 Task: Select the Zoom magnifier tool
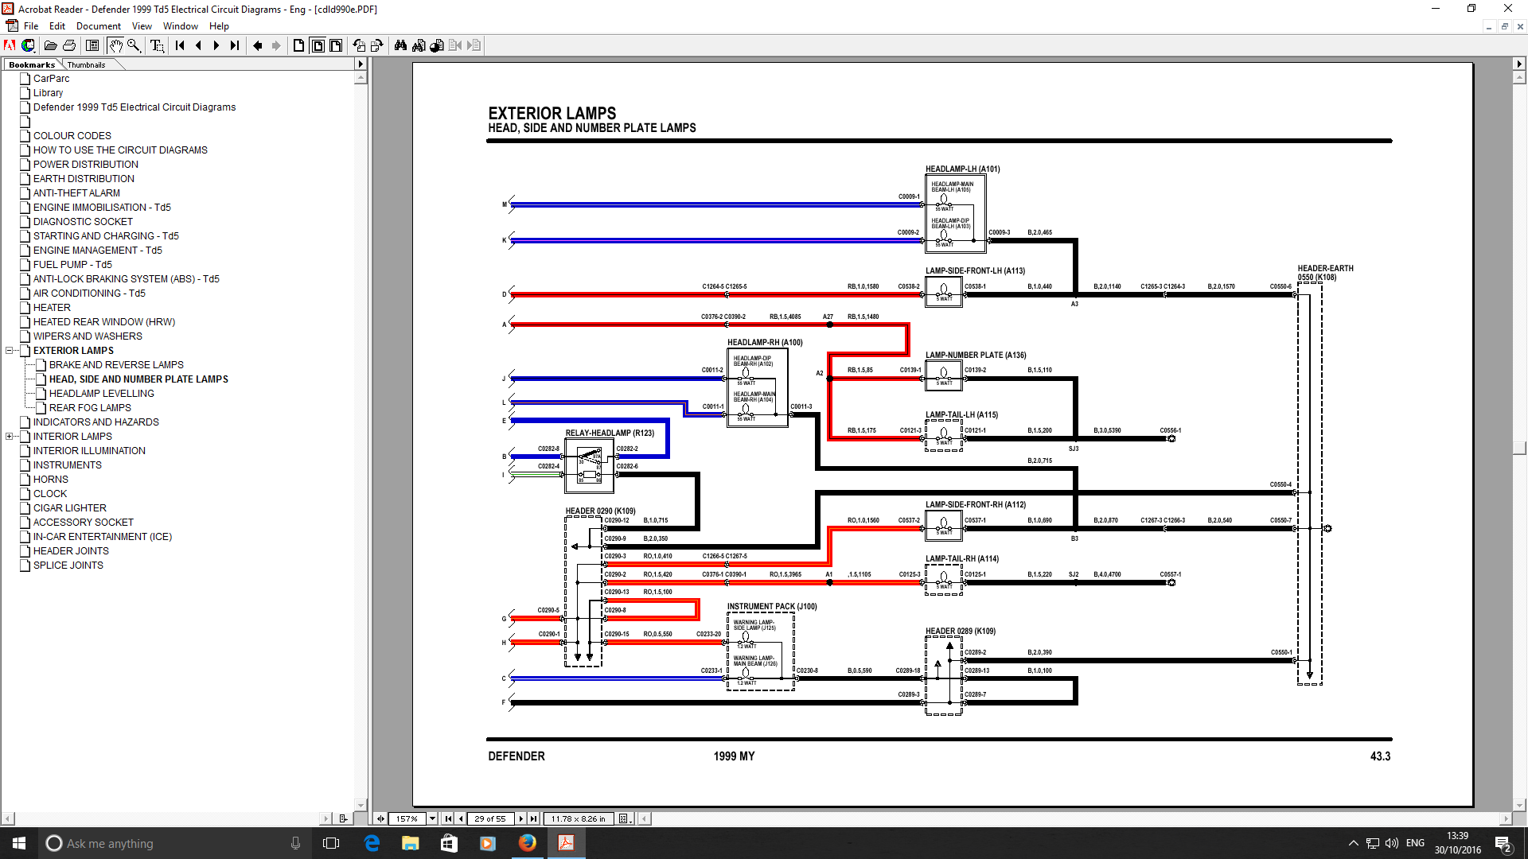[x=134, y=45]
